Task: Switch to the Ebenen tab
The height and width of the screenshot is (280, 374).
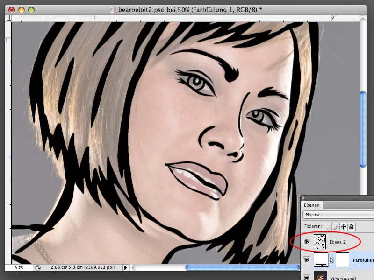Action: [x=311, y=205]
